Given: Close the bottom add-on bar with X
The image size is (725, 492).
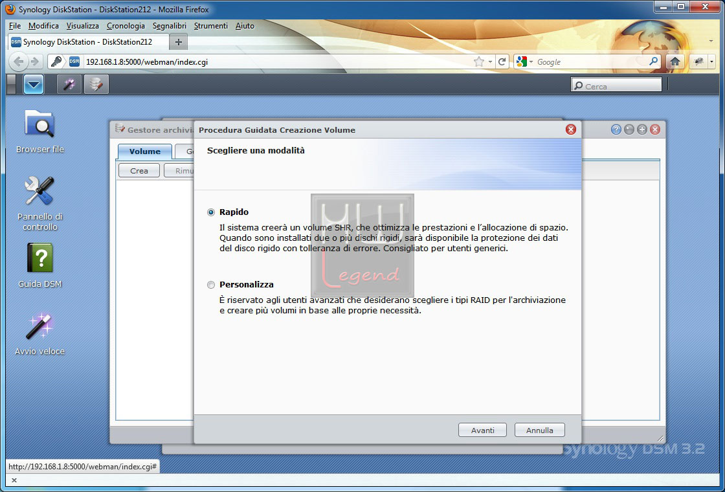Looking at the screenshot, I should point(14,480).
